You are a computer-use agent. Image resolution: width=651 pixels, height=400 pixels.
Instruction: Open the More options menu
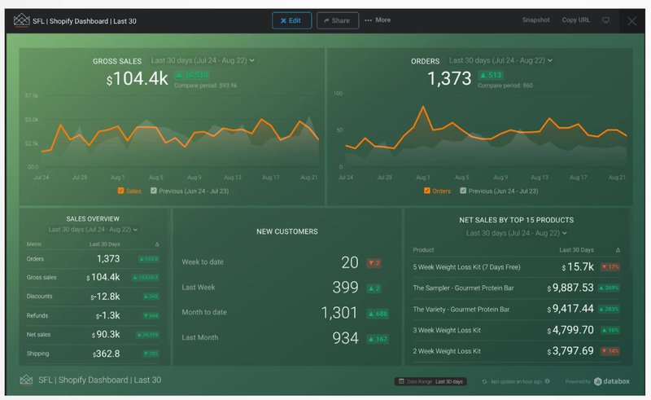[378, 20]
